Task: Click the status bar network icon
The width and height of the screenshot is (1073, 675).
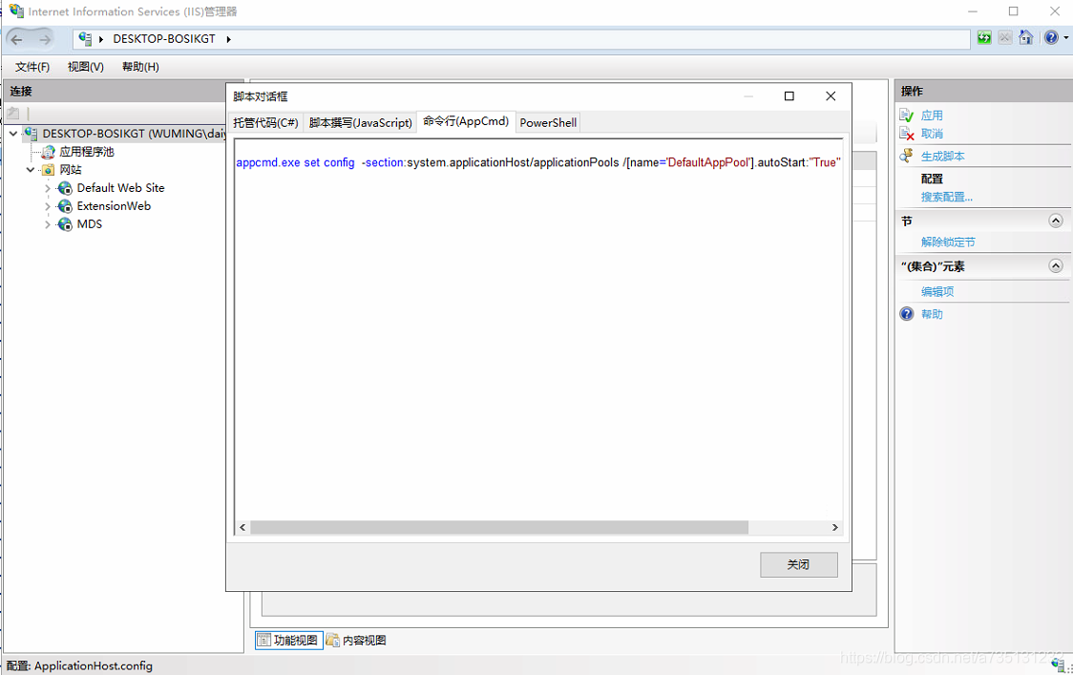Action: point(1060,664)
